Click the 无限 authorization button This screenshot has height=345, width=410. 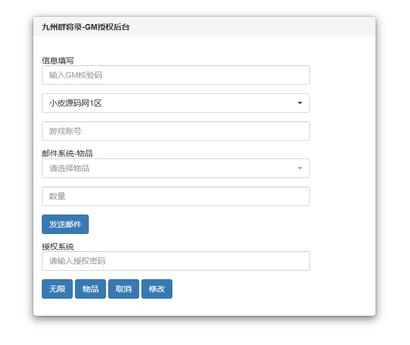pyautogui.click(x=57, y=289)
